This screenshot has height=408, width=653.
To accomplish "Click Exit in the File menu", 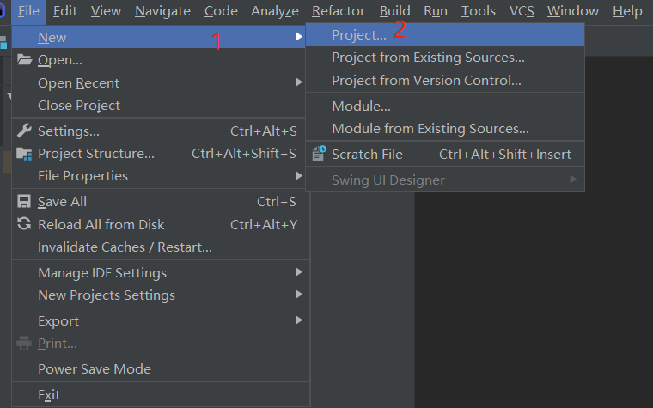I will click(x=49, y=395).
